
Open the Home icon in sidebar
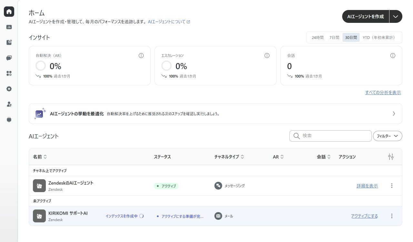coord(9,12)
